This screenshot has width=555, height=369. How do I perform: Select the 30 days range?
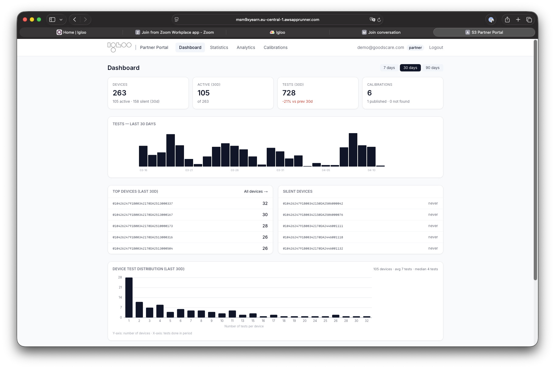coord(410,68)
